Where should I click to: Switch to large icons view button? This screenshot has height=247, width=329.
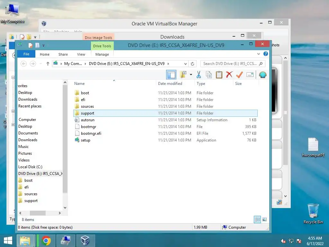(265, 219)
